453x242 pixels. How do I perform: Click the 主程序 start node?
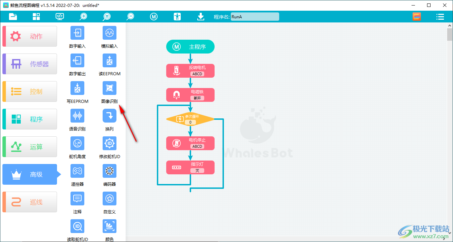pos(190,47)
